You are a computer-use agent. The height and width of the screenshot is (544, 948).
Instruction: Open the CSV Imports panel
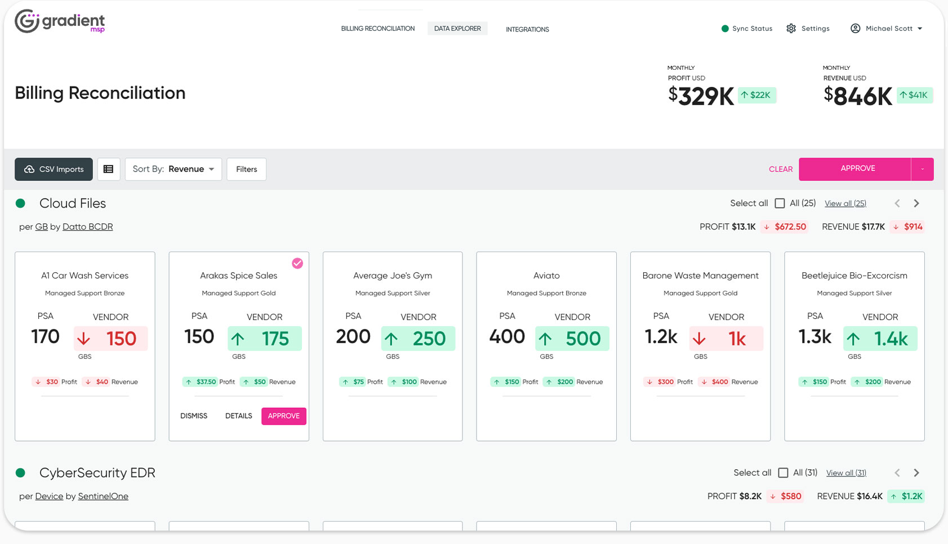54,169
